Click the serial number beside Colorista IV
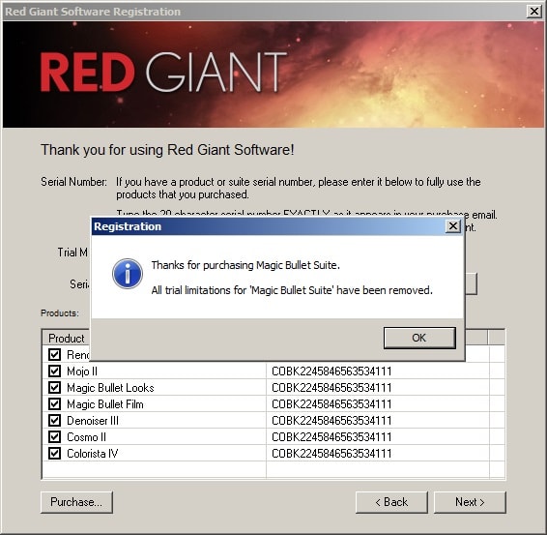This screenshot has height=535, width=547. click(331, 454)
